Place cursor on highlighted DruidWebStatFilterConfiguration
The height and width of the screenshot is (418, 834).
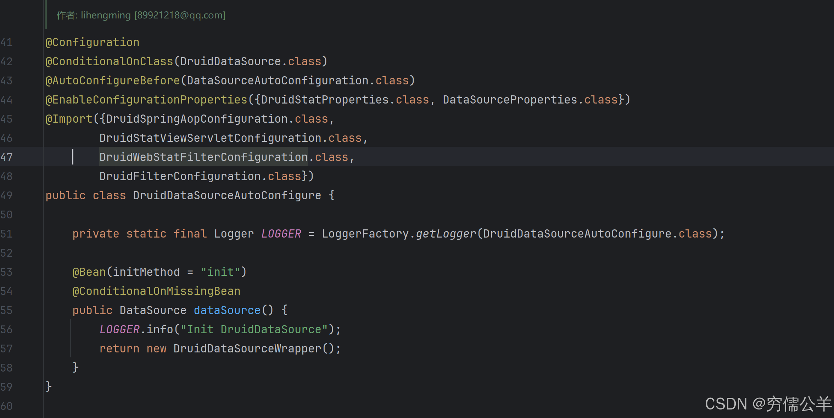click(x=203, y=157)
